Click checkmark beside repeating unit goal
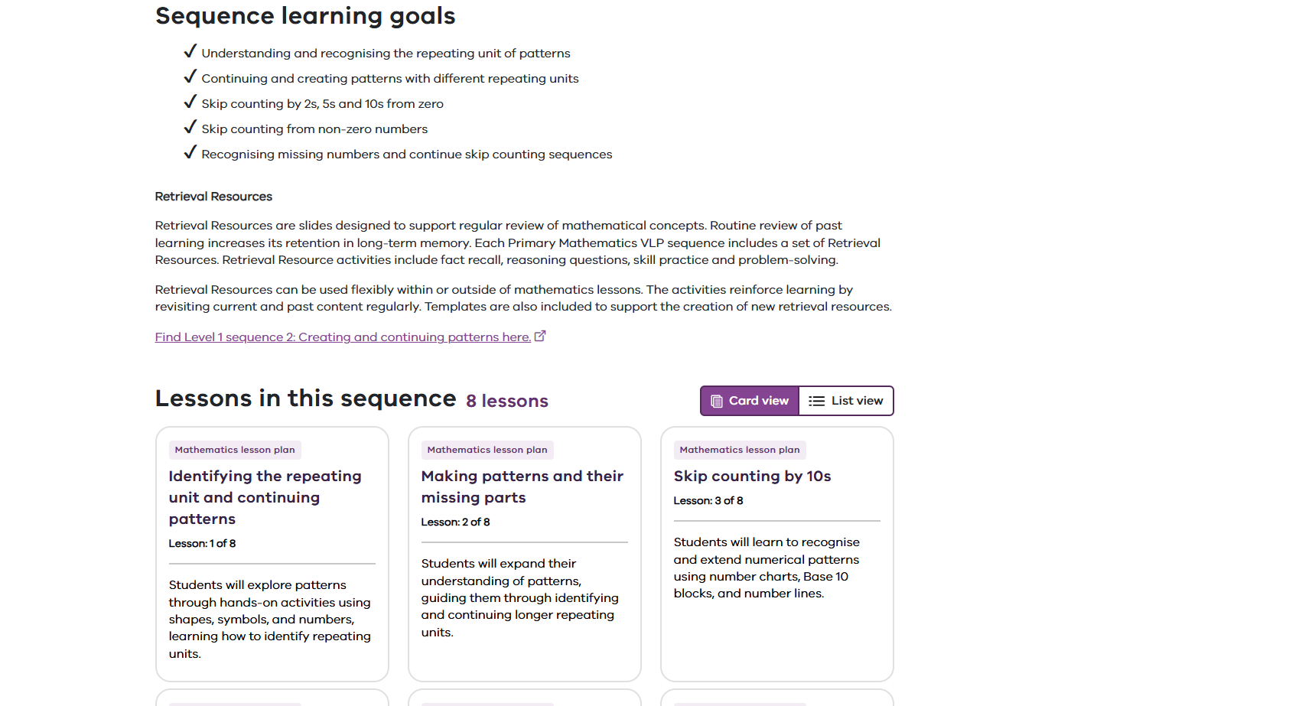The height and width of the screenshot is (706, 1289). click(x=190, y=52)
